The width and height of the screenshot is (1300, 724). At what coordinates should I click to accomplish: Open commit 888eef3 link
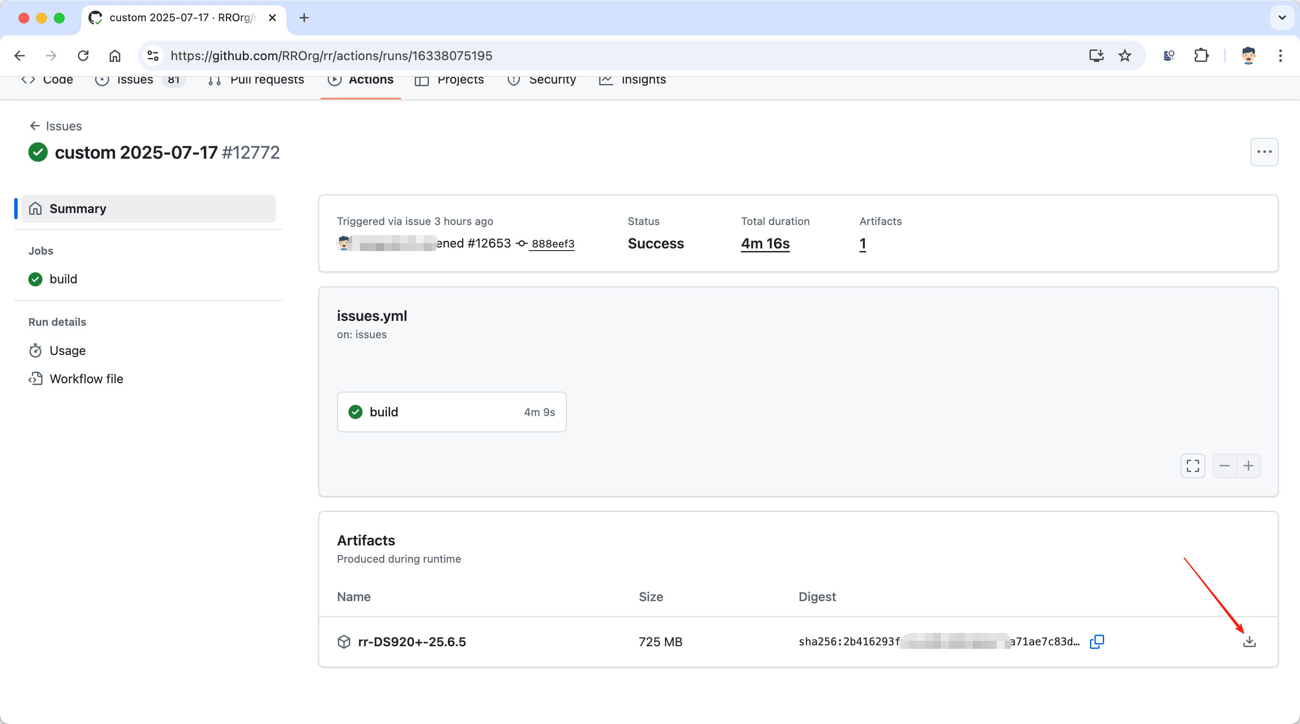pyautogui.click(x=553, y=244)
